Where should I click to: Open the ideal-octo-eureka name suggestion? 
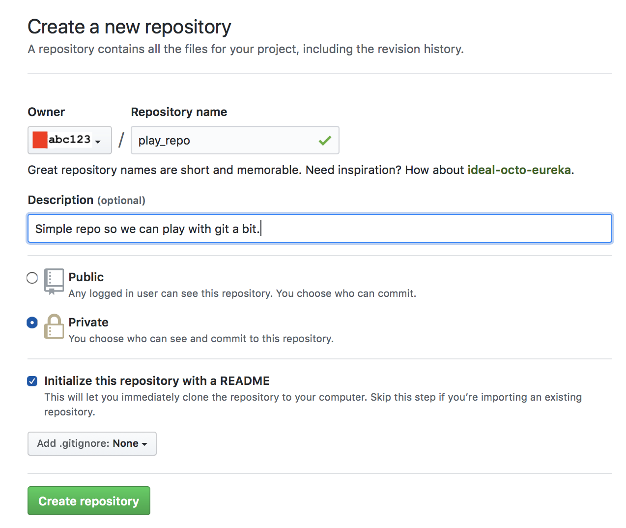519,170
